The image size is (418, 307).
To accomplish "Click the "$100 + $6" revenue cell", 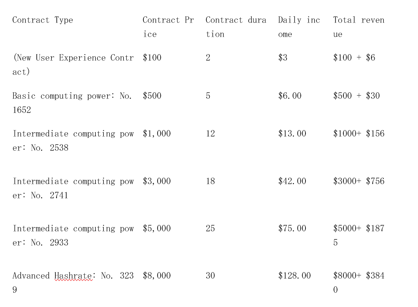I will [x=354, y=58].
